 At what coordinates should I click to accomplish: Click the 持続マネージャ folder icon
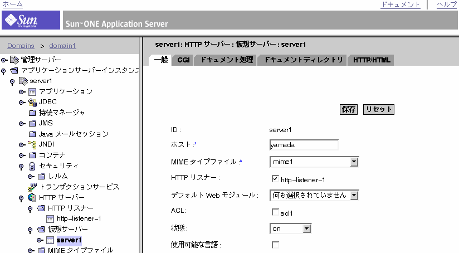[x=32, y=113]
